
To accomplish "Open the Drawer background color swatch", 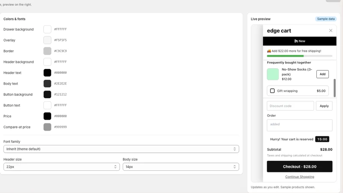I will coord(47,29).
